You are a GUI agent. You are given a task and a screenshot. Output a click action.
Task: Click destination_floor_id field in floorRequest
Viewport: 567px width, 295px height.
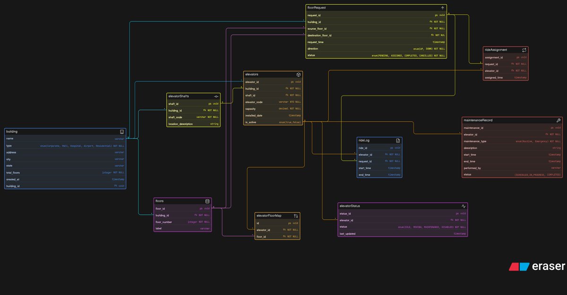pos(376,35)
